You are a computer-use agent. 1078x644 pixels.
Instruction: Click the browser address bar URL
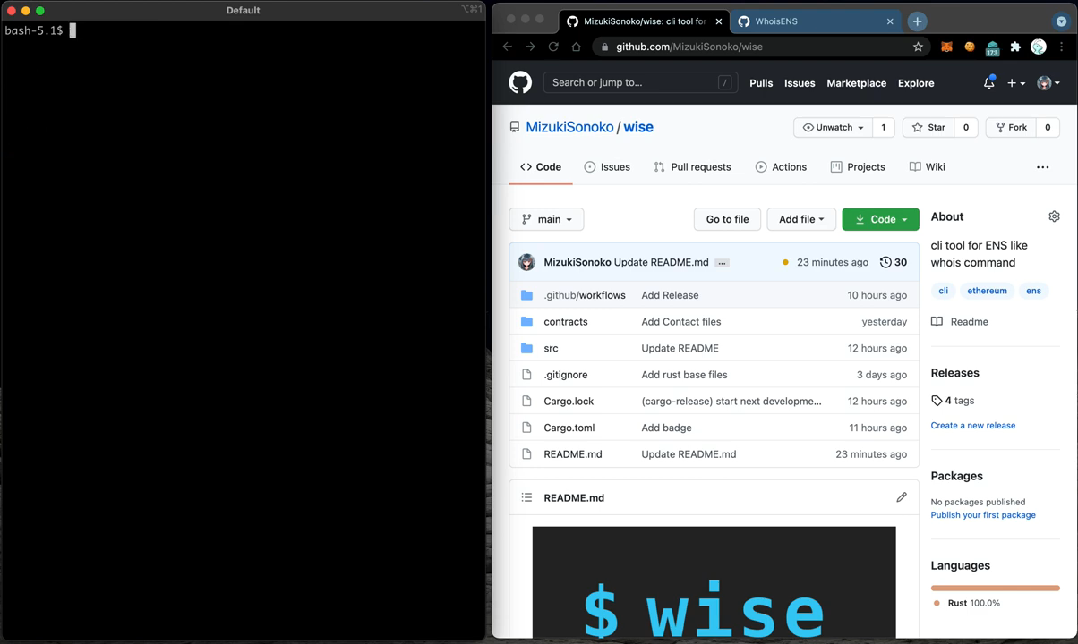tap(689, 47)
